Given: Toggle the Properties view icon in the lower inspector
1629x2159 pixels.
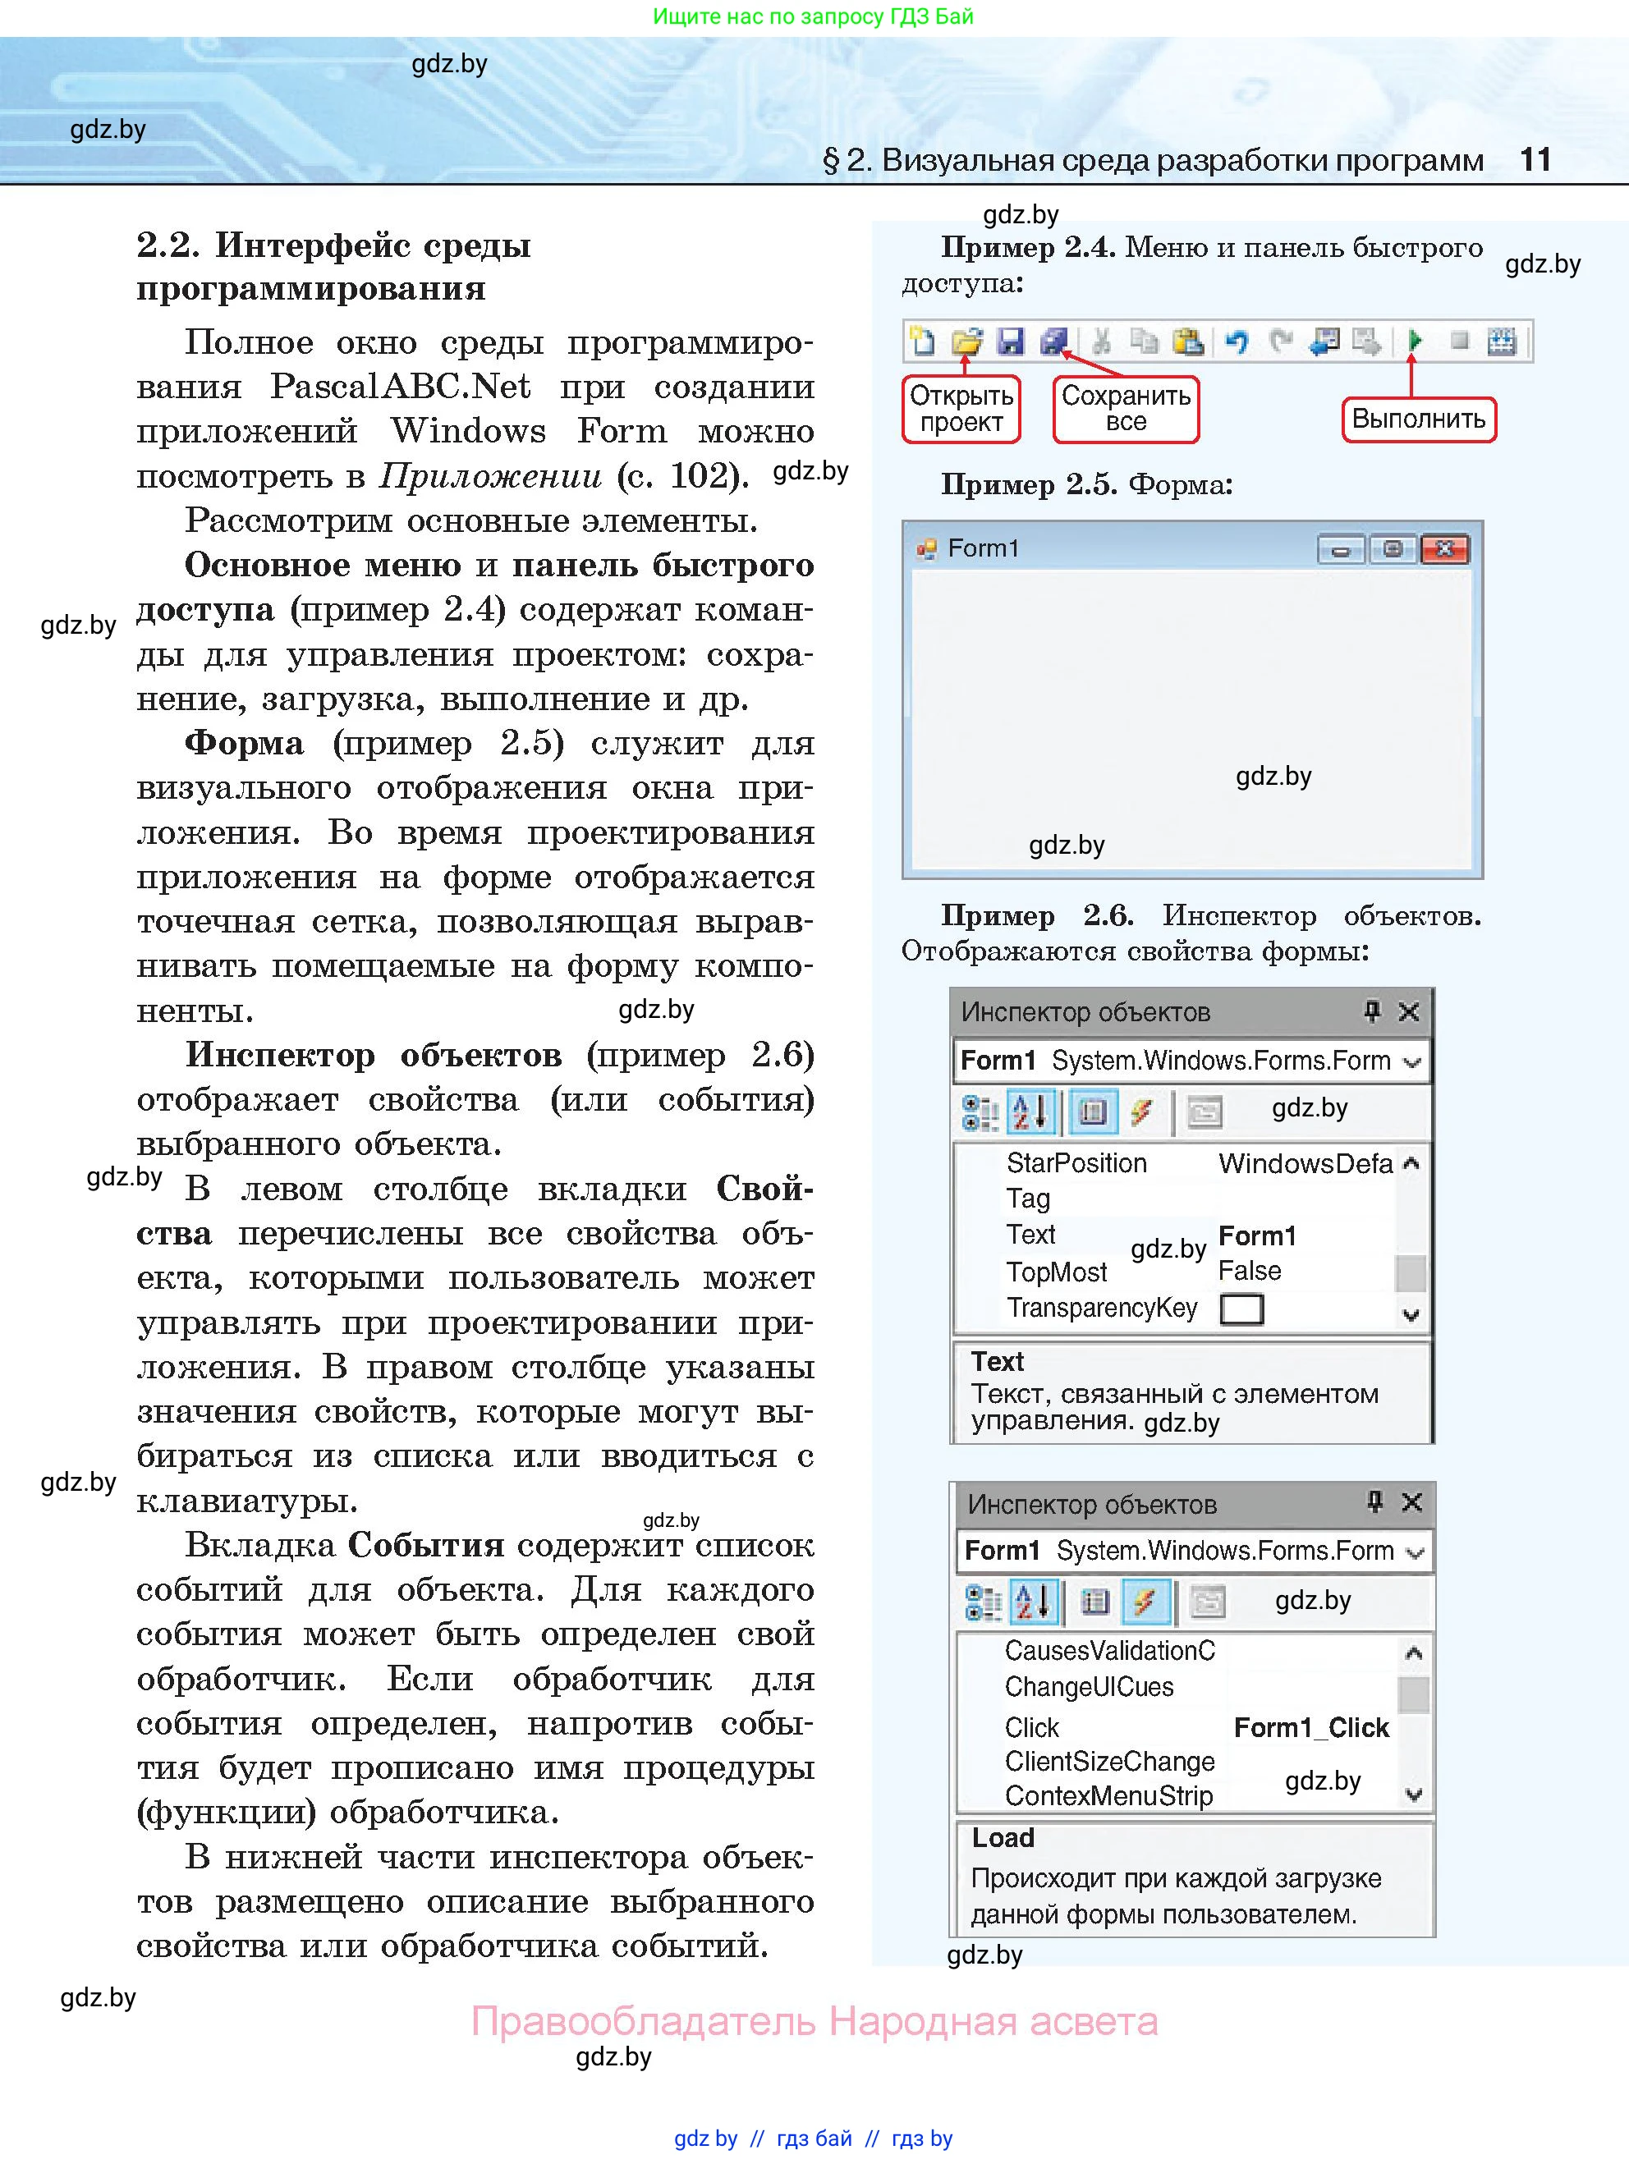Looking at the screenshot, I should 1095,1601.
